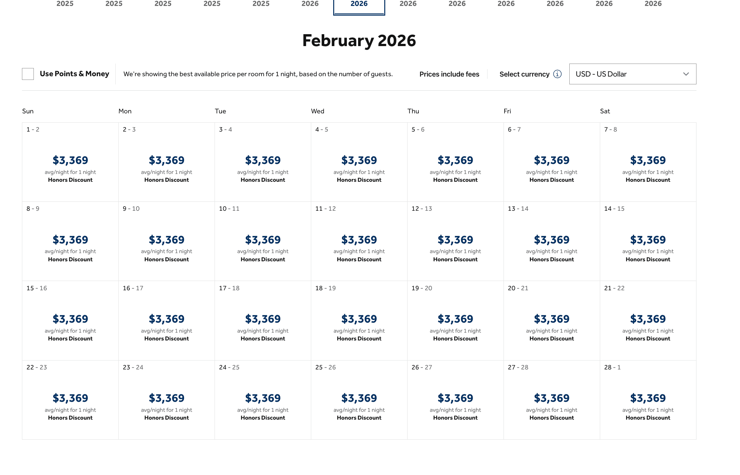Image resolution: width=740 pixels, height=475 pixels.
Task: Click the info icon beside Select currency
Action: [x=557, y=74]
